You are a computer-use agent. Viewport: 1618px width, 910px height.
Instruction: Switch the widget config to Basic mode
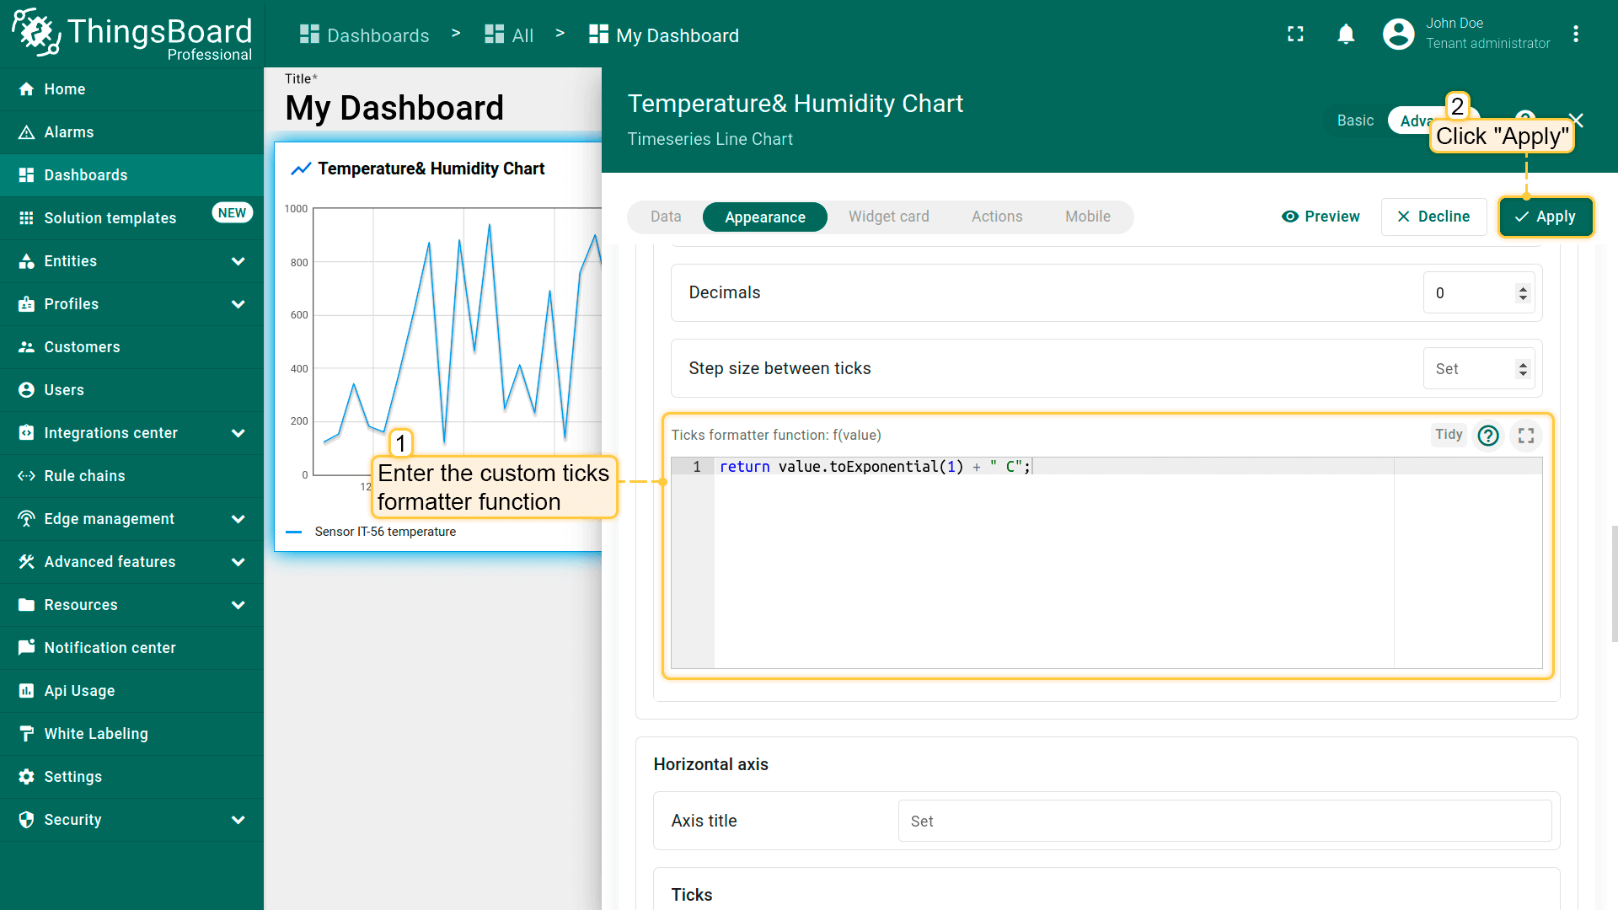[x=1355, y=120]
